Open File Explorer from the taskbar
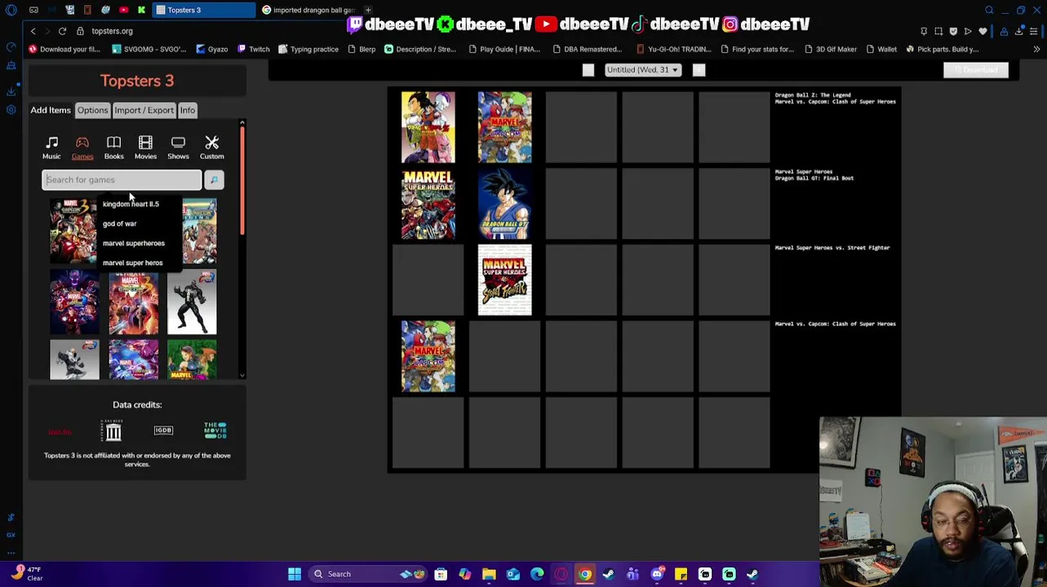The width and height of the screenshot is (1047, 587). pos(489,574)
